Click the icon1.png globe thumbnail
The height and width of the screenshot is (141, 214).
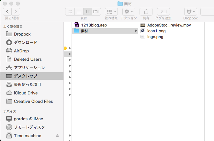[x=143, y=31]
